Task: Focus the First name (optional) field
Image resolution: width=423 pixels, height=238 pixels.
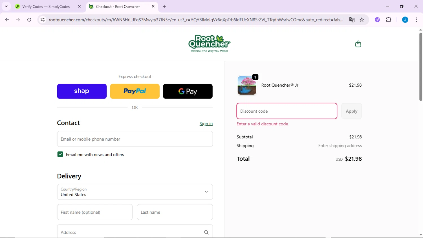Action: point(95,212)
